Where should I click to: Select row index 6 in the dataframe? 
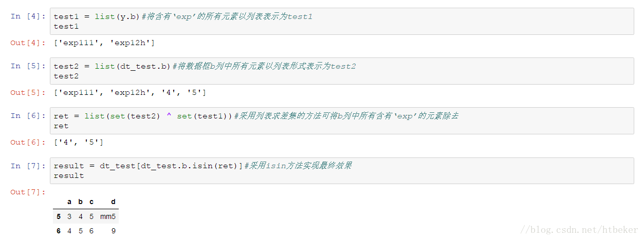tap(59, 231)
